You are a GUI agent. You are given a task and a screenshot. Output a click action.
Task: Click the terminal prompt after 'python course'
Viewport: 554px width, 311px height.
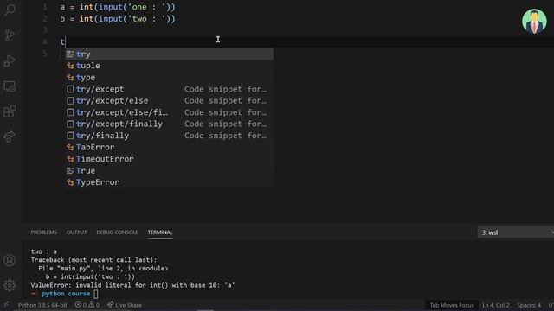point(96,294)
